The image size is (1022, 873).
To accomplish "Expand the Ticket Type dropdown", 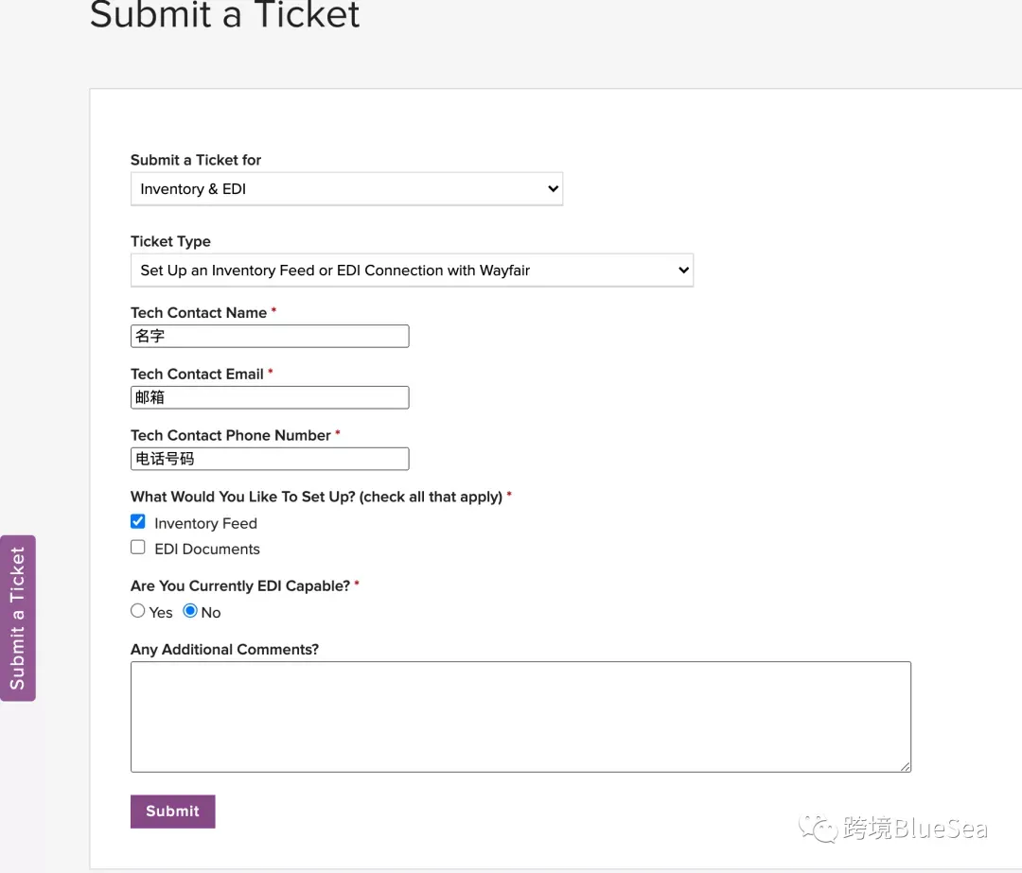I will pyautogui.click(x=412, y=271).
